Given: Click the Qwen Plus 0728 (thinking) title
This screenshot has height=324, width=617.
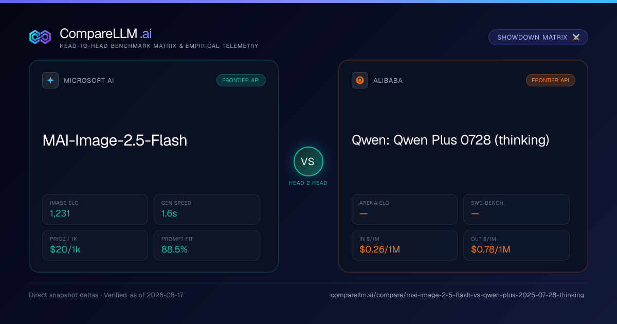Looking at the screenshot, I should 450,140.
